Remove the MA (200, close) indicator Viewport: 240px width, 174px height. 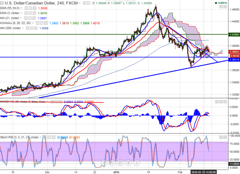point(36,28)
